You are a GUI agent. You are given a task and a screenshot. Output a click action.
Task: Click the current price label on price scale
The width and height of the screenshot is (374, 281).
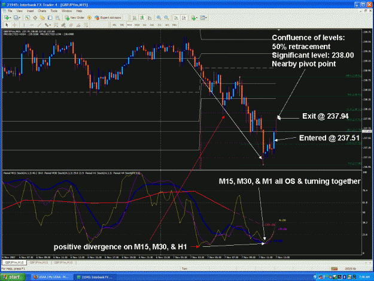(367, 132)
